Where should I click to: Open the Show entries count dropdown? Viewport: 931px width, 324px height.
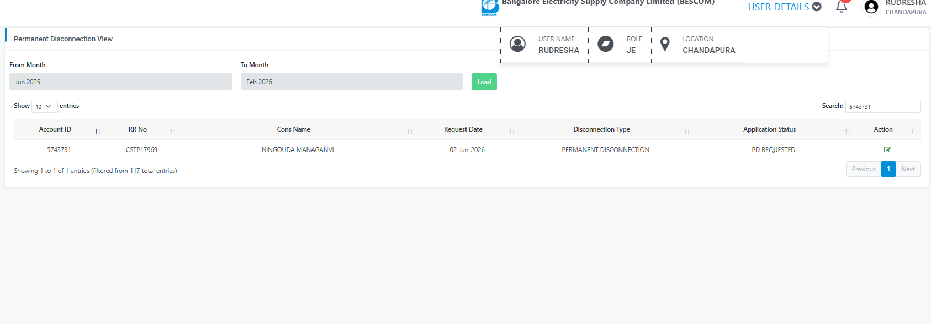pyautogui.click(x=45, y=106)
